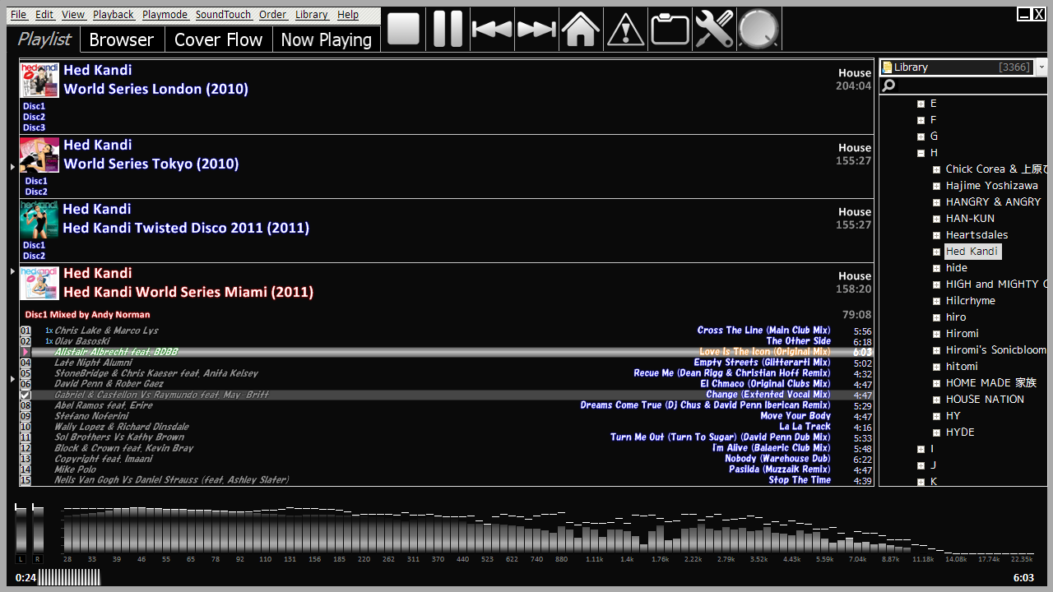This screenshot has height=592, width=1053.
Task: Click the Home icon in toolbar
Action: click(x=581, y=30)
